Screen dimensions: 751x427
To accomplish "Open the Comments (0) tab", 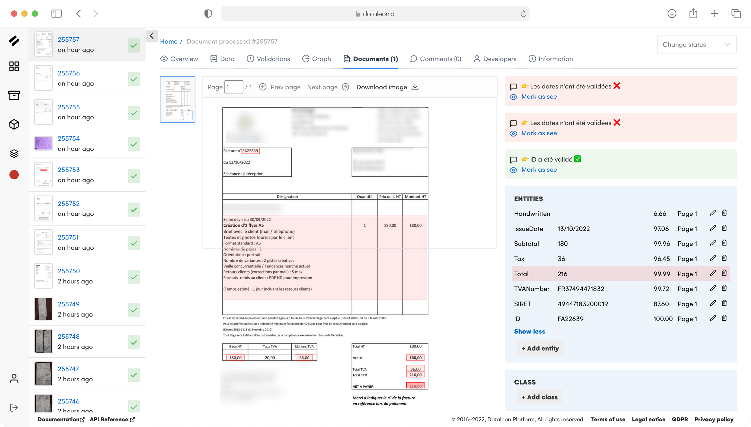I will pyautogui.click(x=436, y=59).
